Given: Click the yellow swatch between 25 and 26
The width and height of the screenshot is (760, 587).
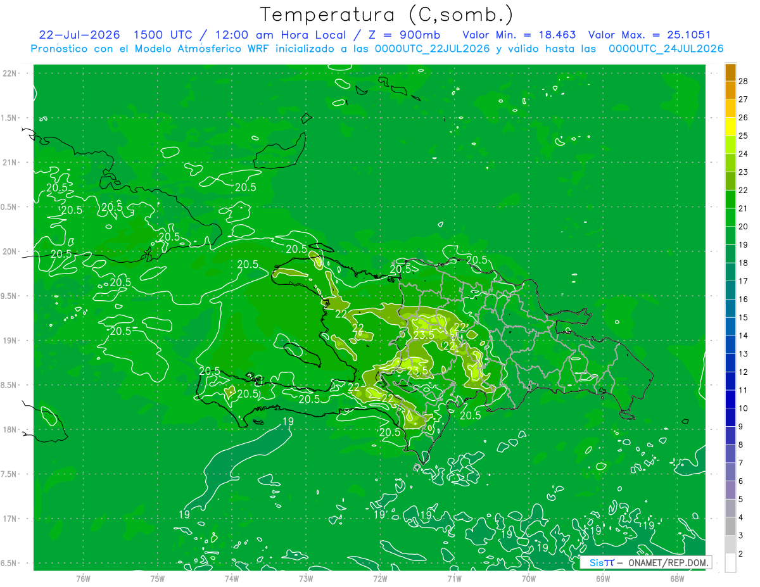Looking at the screenshot, I should click(x=730, y=127).
